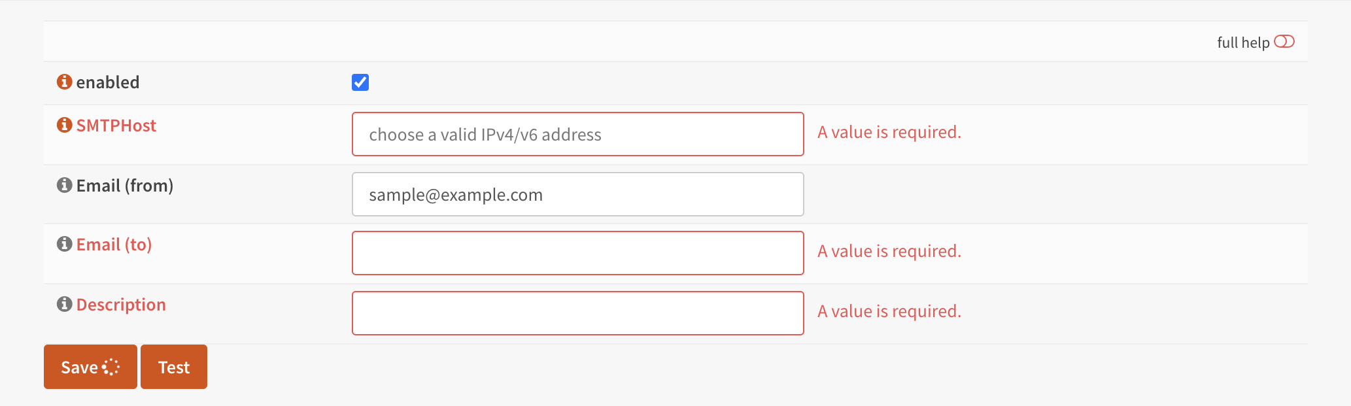This screenshot has width=1351, height=406.
Task: Click the "enabled" field label
Action: 108,82
